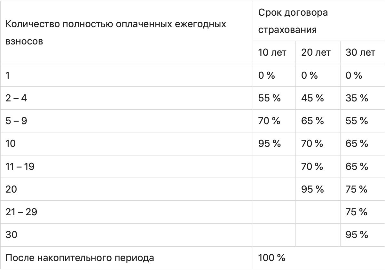Select 95 % in the 20 лет column
This screenshot has height=270, width=385.
pyautogui.click(x=312, y=189)
